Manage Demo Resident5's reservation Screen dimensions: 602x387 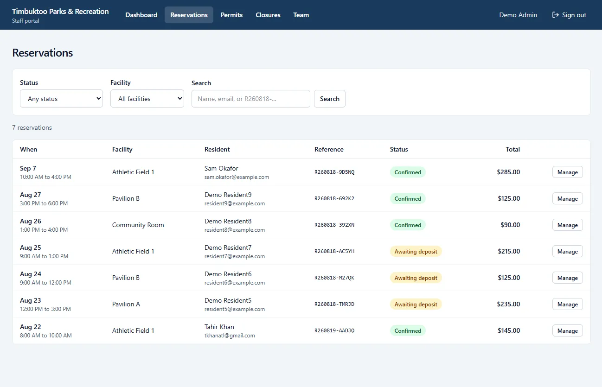tap(567, 304)
